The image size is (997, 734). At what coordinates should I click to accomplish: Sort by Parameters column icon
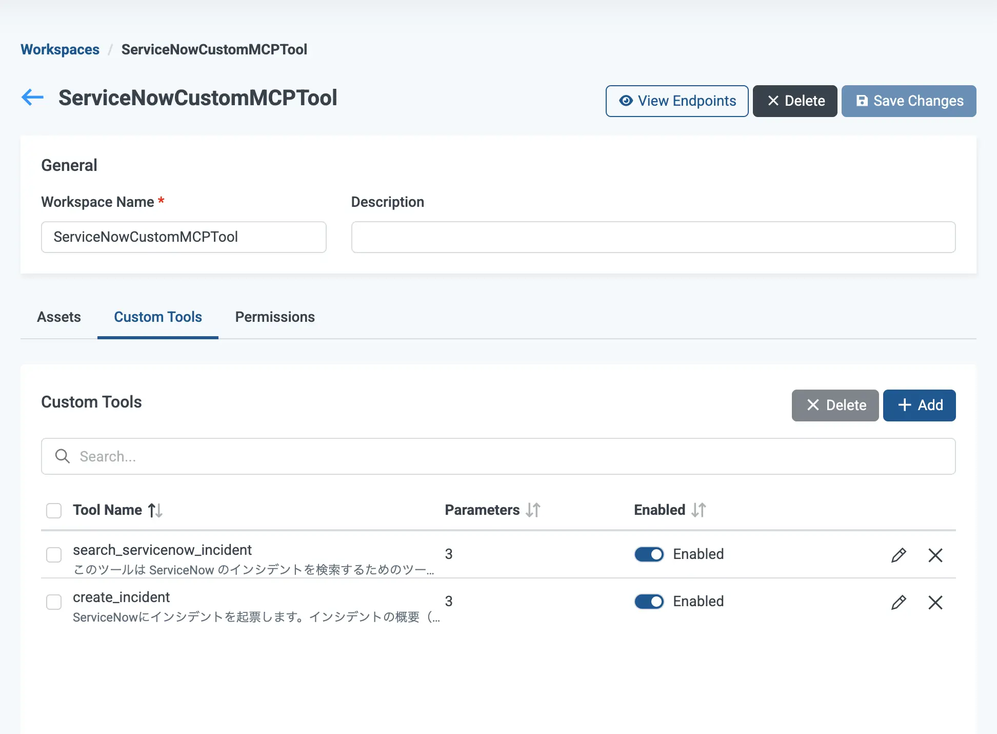[533, 510]
